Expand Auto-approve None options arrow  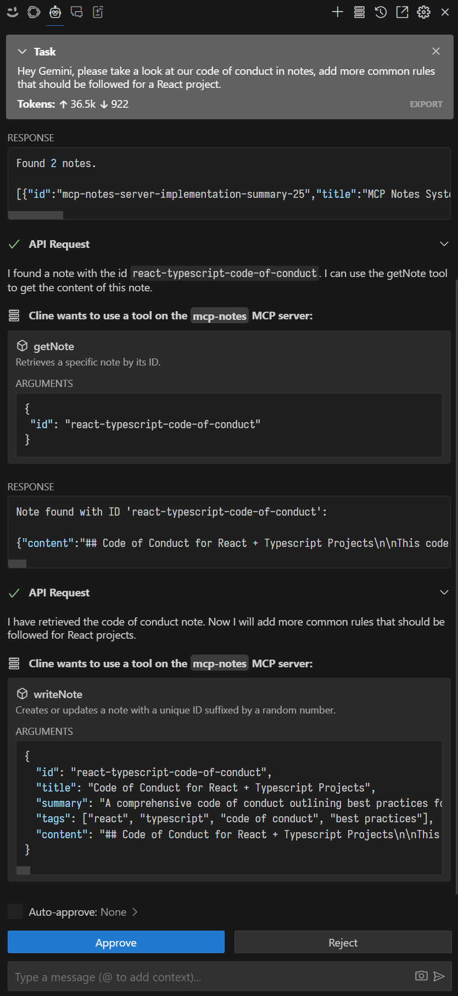tap(135, 912)
